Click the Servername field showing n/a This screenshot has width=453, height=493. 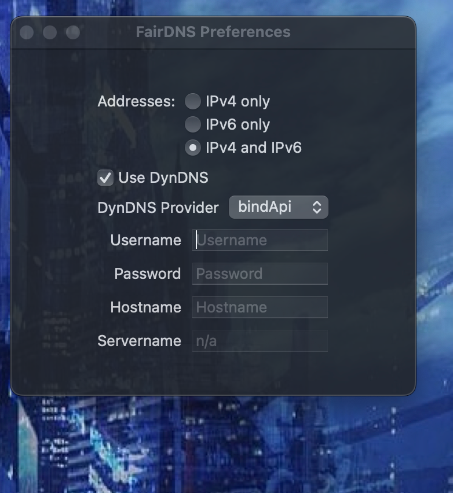tap(260, 341)
